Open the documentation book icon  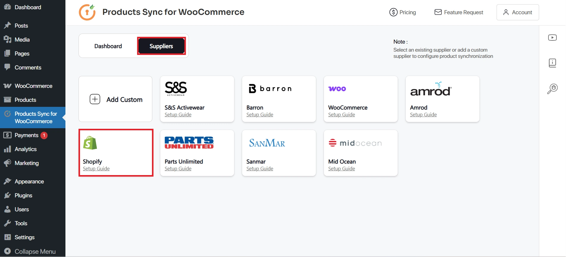coord(553,63)
